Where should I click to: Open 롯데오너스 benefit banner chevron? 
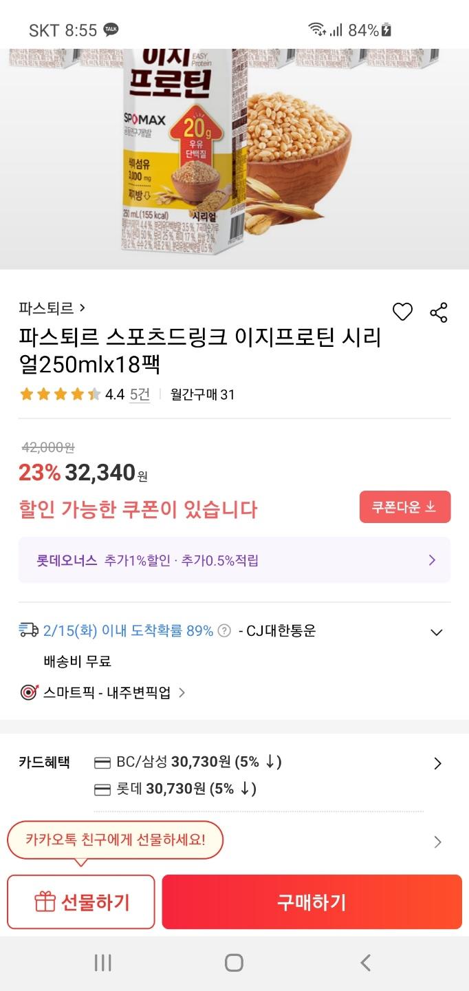coord(432,560)
